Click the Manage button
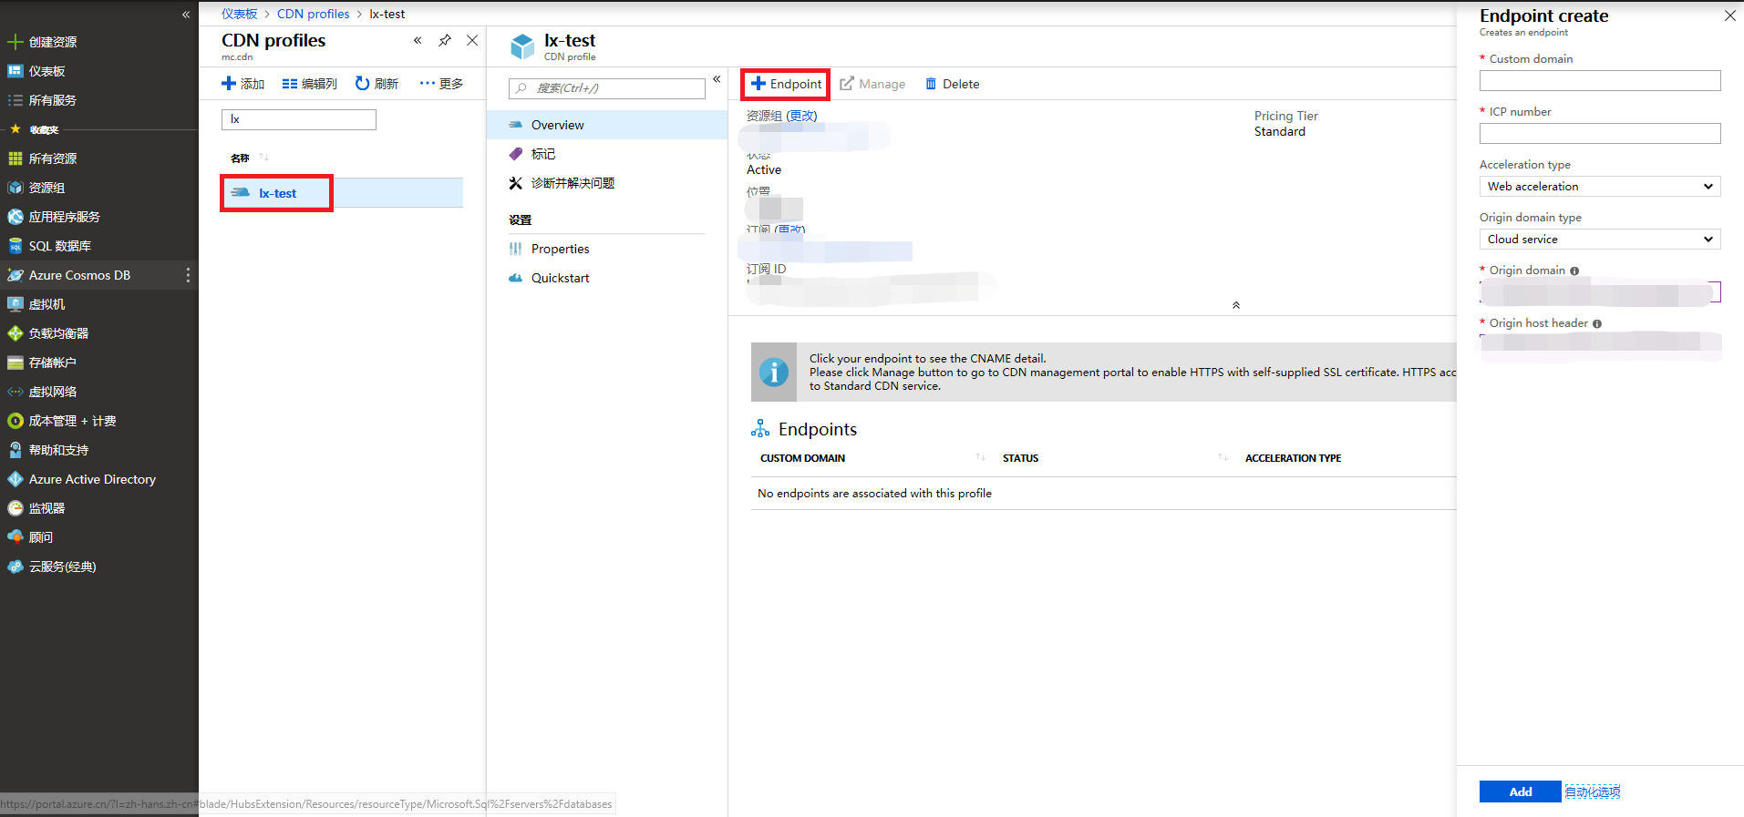 [872, 84]
